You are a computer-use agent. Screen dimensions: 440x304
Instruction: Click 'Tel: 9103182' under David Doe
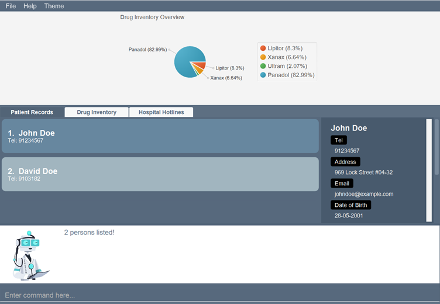24,179
